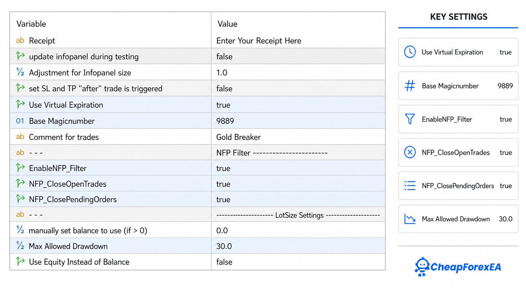Click the 9889 value in the Base Magicnumber card
This screenshot has height=288, width=526.
click(505, 86)
